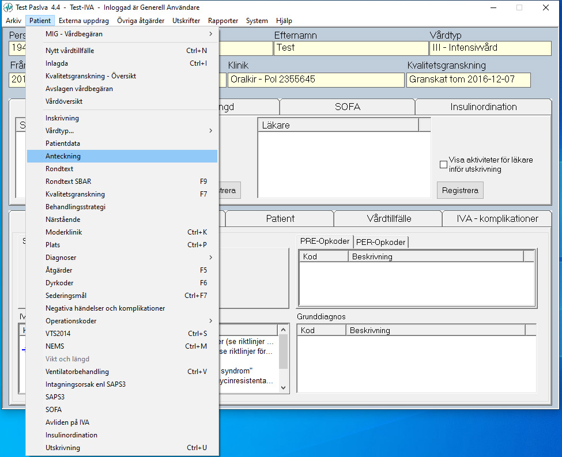Open the Diagnoser submenu

point(61,258)
